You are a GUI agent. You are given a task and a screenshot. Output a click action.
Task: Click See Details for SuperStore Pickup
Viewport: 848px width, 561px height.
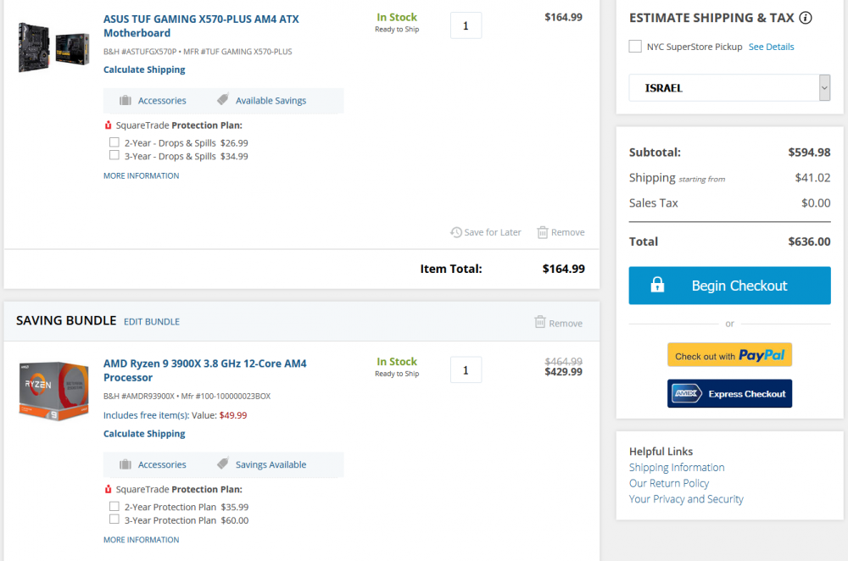(771, 47)
